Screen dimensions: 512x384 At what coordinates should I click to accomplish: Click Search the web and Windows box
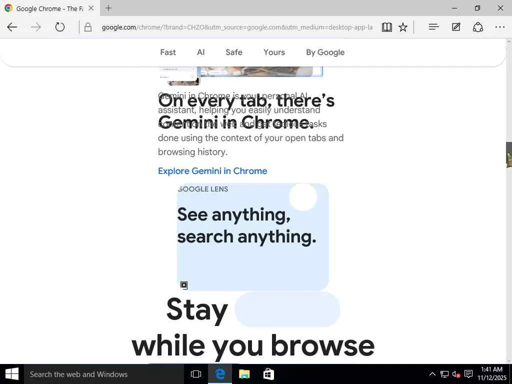[x=104, y=374]
